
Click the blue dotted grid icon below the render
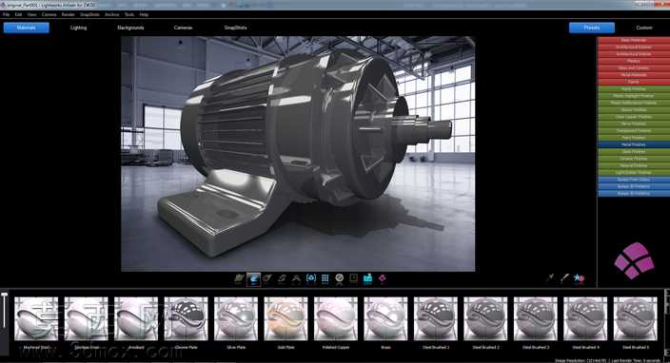click(x=325, y=278)
